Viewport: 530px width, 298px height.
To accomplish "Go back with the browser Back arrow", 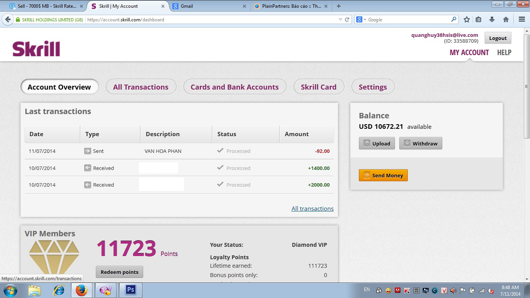I will [8, 19].
